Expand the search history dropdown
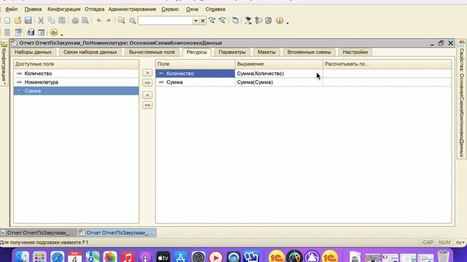Image resolution: width=467 pixels, height=262 pixels. click(196, 21)
